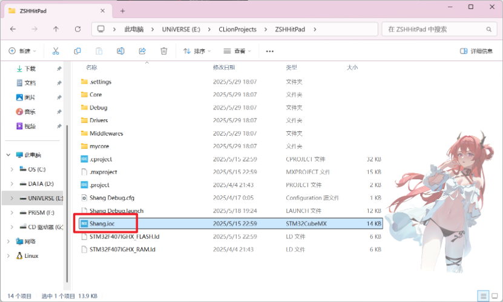Viewport: 503px width, 302px height.
Task: Click the Copy icon in toolbar
Action: tap(77, 51)
